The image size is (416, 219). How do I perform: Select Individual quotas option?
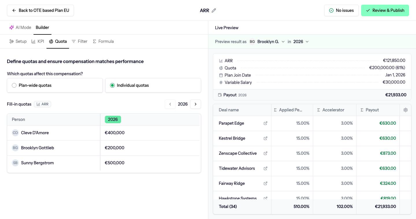click(153, 85)
